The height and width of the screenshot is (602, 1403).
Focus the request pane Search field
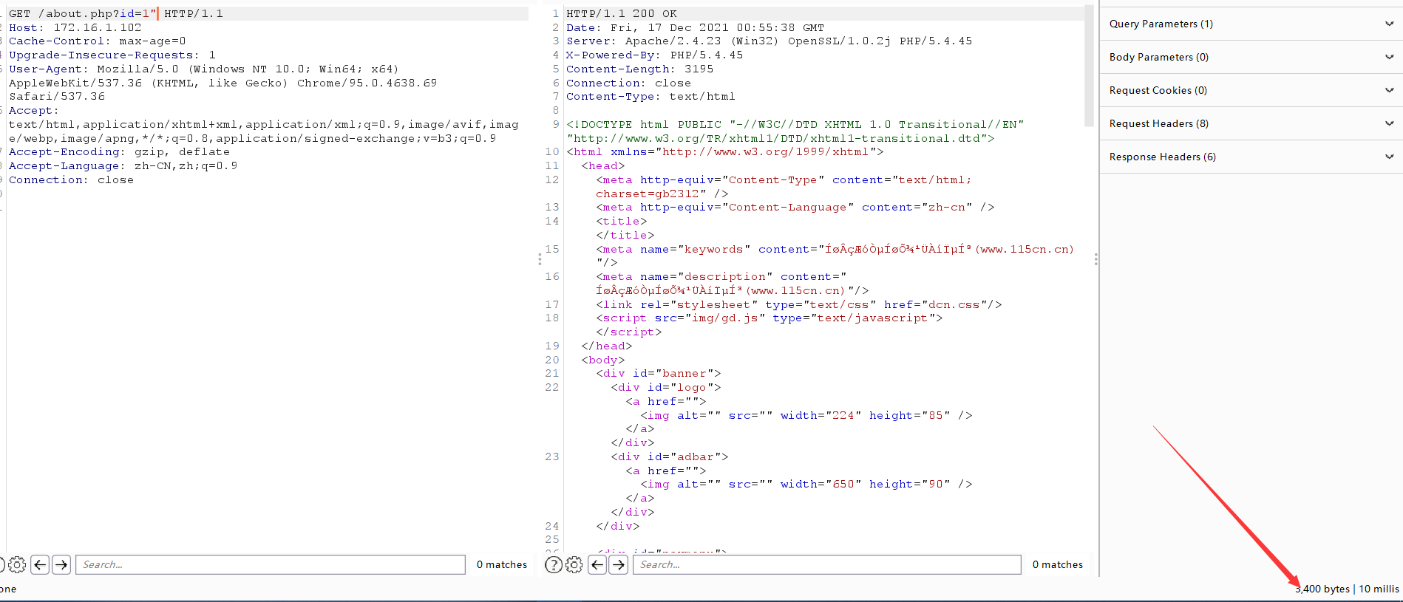coord(271,565)
